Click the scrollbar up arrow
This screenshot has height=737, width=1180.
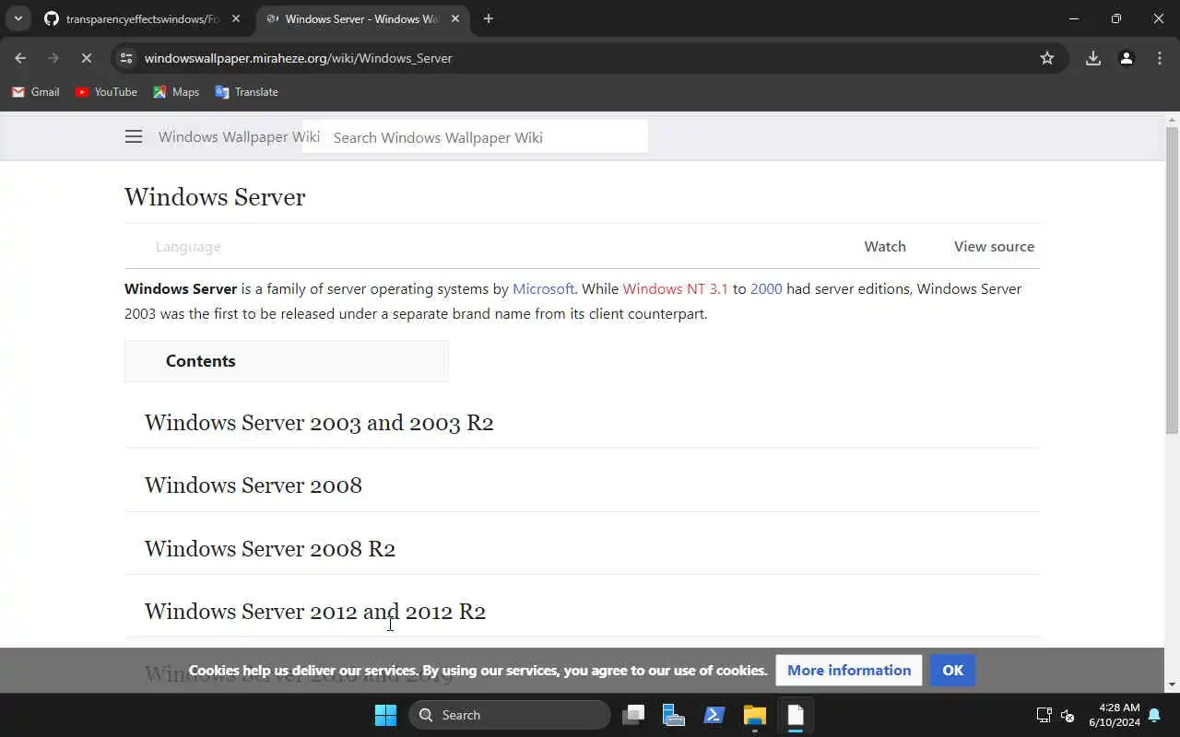click(x=1172, y=120)
